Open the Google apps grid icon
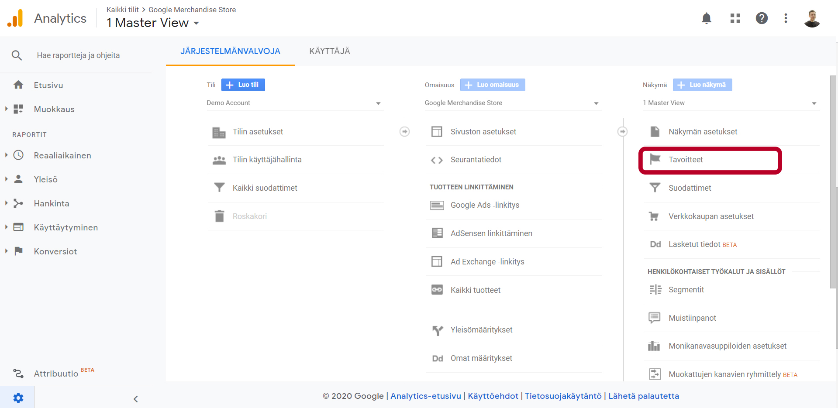Viewport: 838px width, 408px height. (x=735, y=18)
